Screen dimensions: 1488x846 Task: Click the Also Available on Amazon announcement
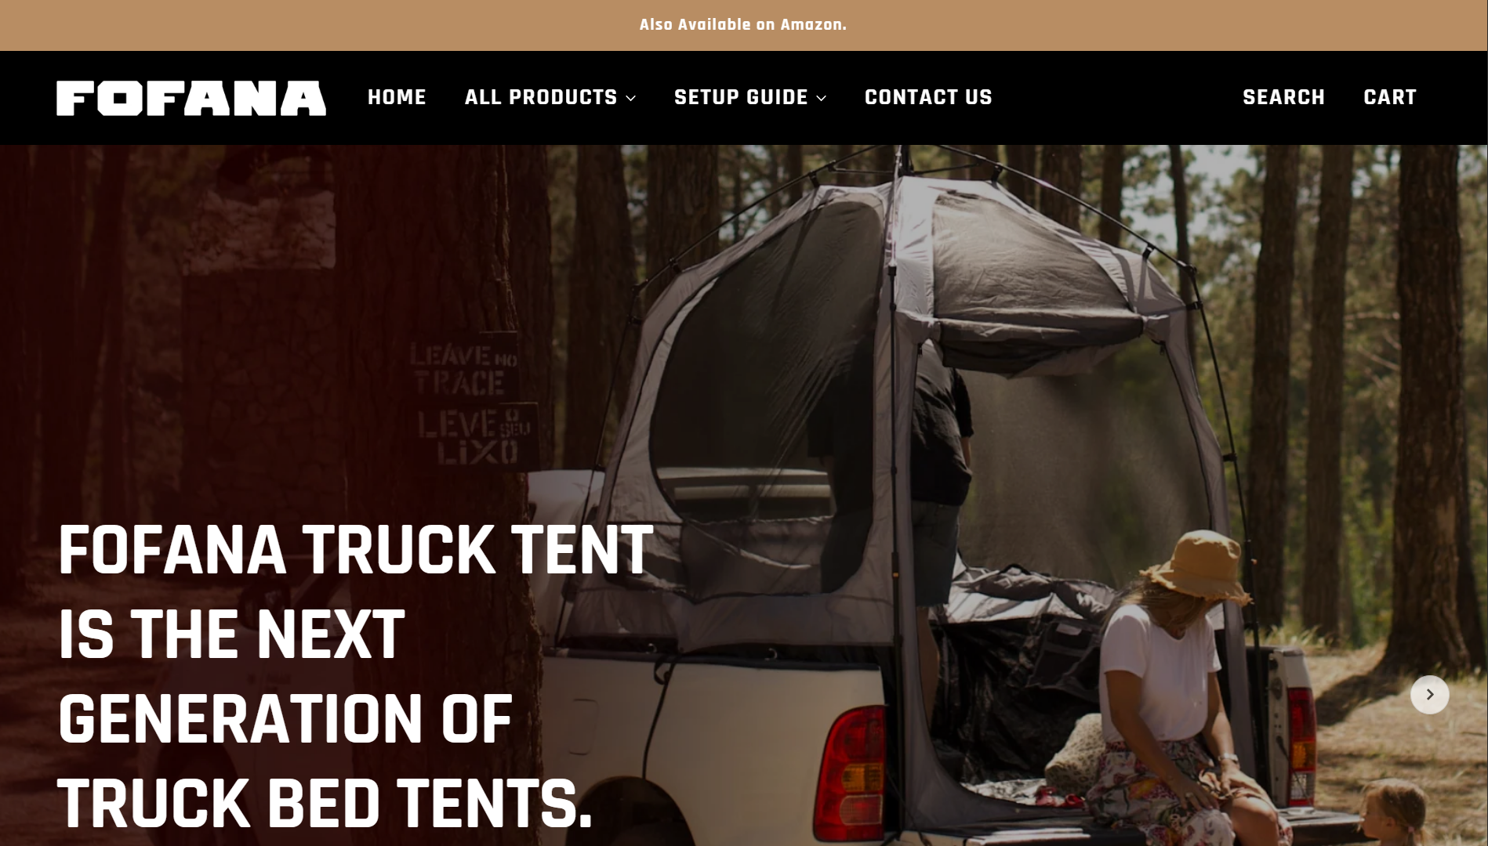tap(743, 25)
